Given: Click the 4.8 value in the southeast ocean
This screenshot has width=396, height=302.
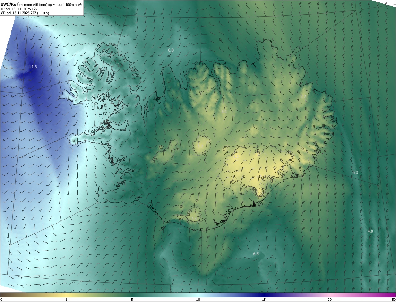Looking at the screenshot, I should coord(370,231).
